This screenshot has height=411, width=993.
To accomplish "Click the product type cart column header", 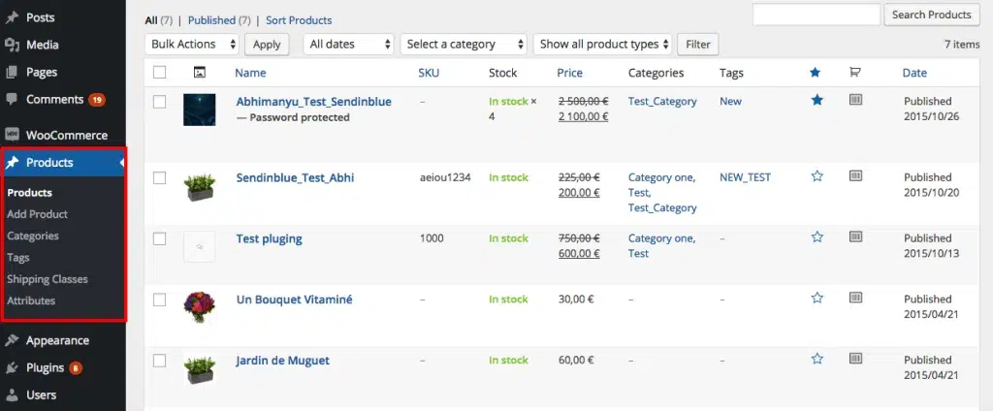I will point(855,73).
